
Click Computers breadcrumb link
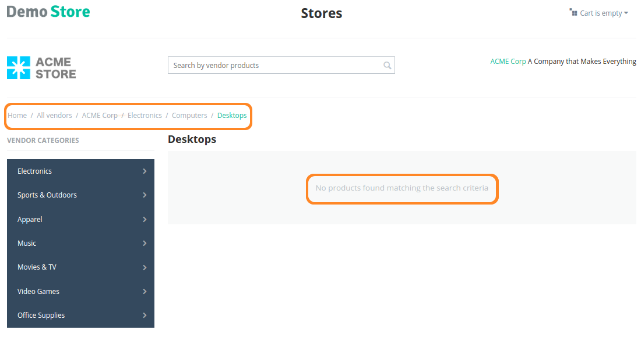pos(189,115)
